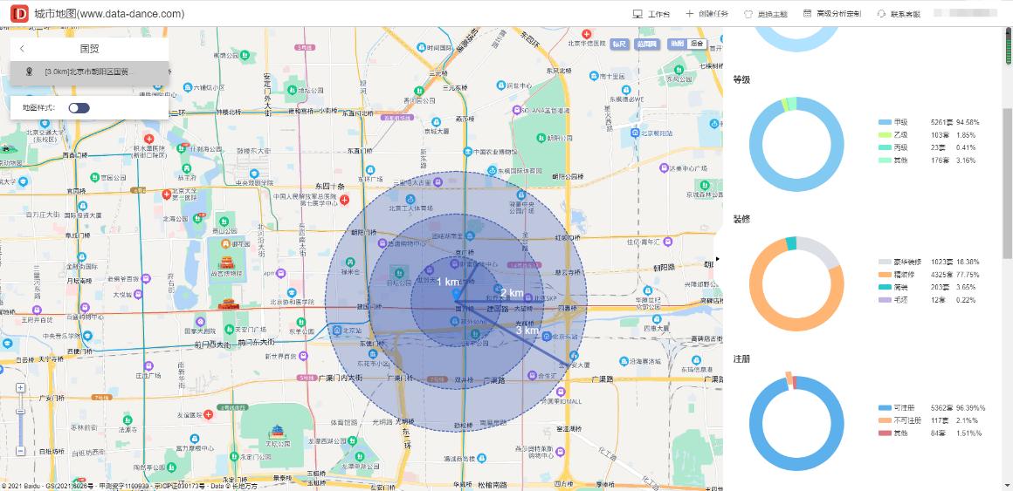Open 更换主题 in the top bar

766,14
